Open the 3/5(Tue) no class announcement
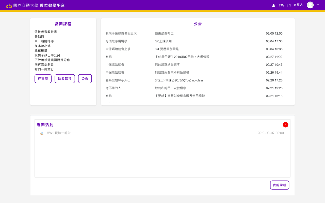Viewport: 325px width, 203px height. (179, 80)
